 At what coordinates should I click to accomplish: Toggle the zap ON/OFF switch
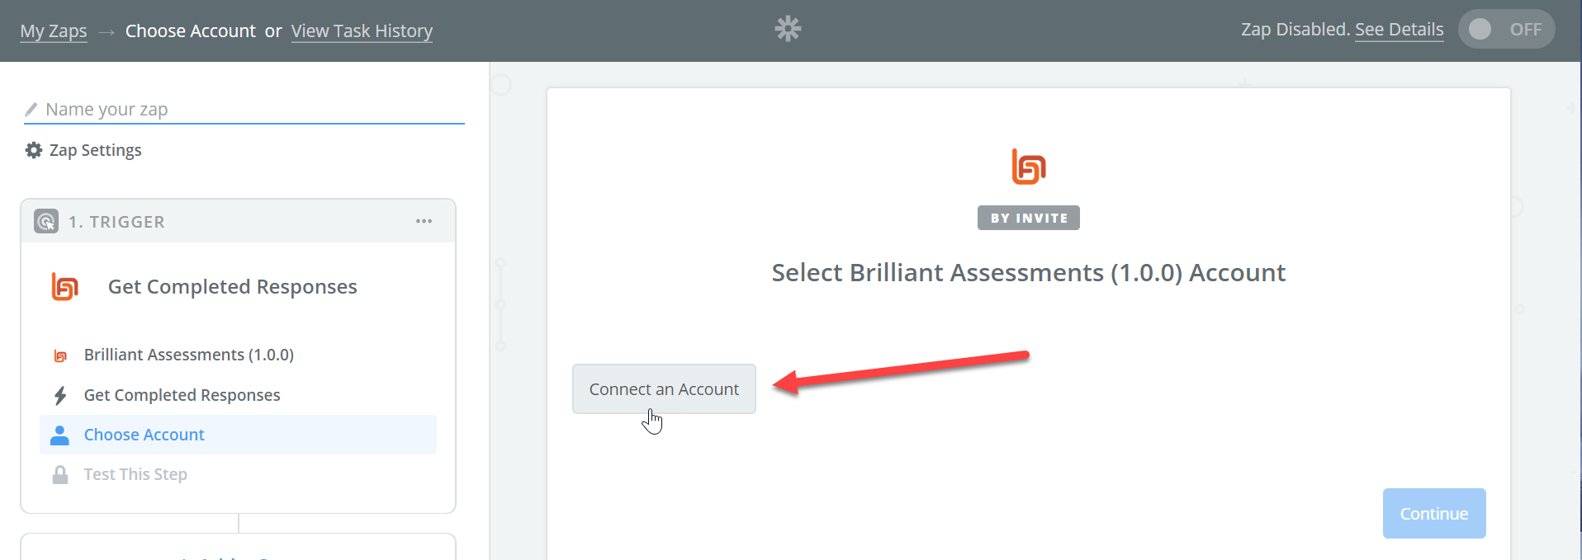click(x=1506, y=30)
